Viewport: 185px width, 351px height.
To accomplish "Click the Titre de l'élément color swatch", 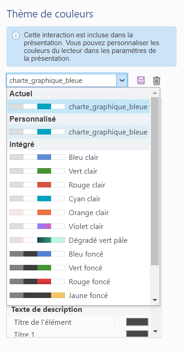I will pos(137,322).
